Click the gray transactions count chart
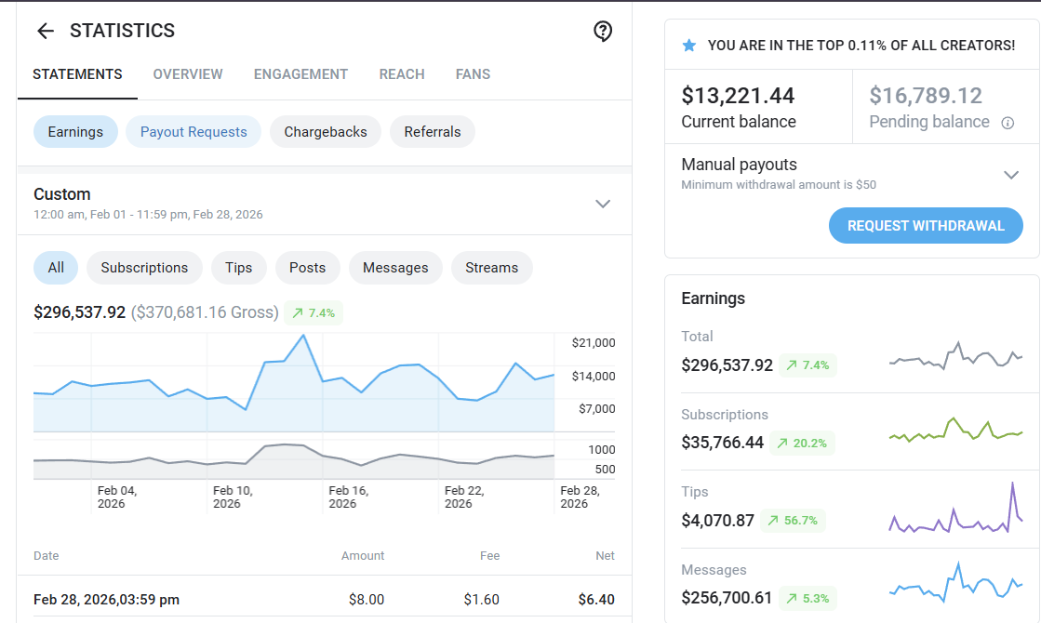Image resolution: width=1041 pixels, height=623 pixels. coord(294,460)
